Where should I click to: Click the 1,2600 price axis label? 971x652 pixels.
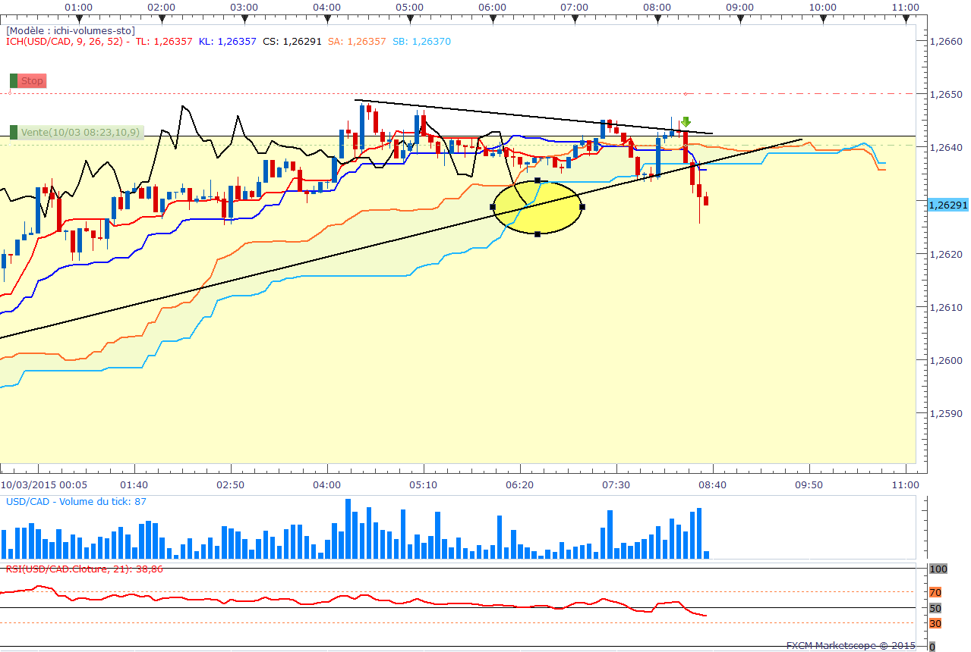[946, 361]
